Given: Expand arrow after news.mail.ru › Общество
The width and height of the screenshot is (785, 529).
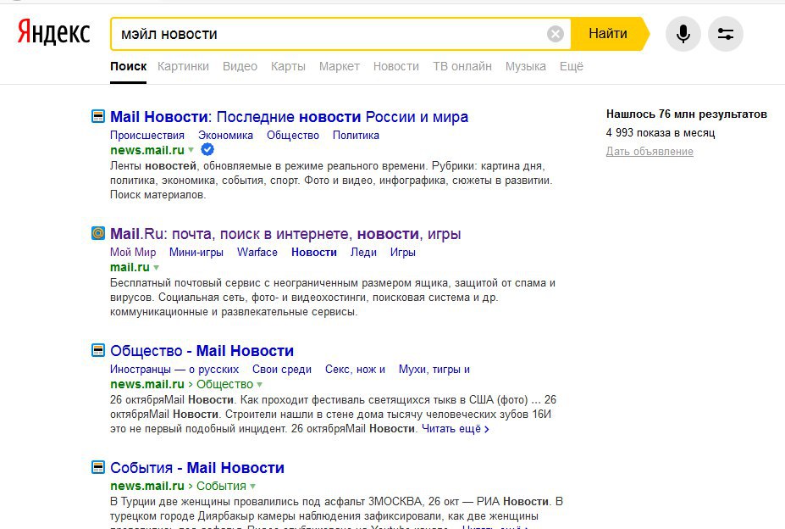Looking at the screenshot, I should click(x=259, y=385).
